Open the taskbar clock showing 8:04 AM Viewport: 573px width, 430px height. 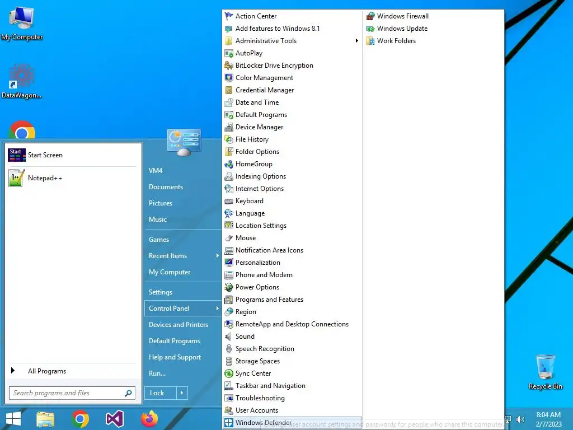pos(548,419)
